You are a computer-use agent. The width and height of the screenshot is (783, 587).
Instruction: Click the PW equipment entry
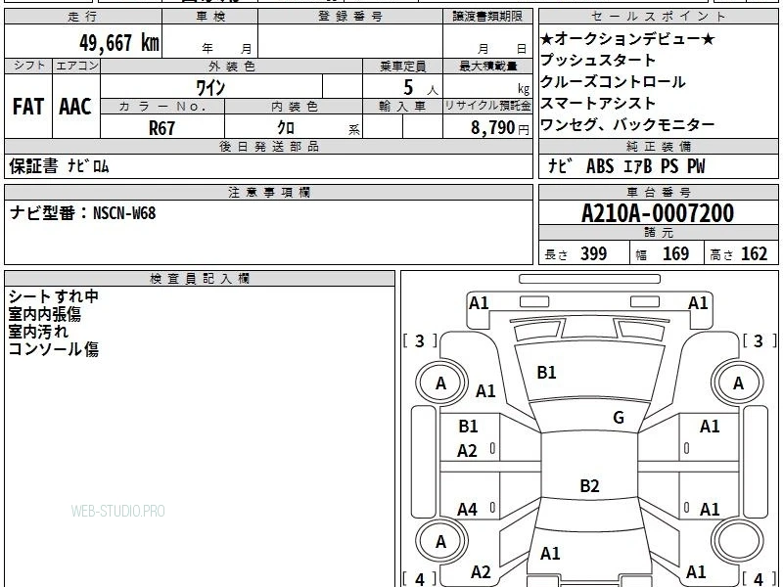pyautogui.click(x=696, y=166)
